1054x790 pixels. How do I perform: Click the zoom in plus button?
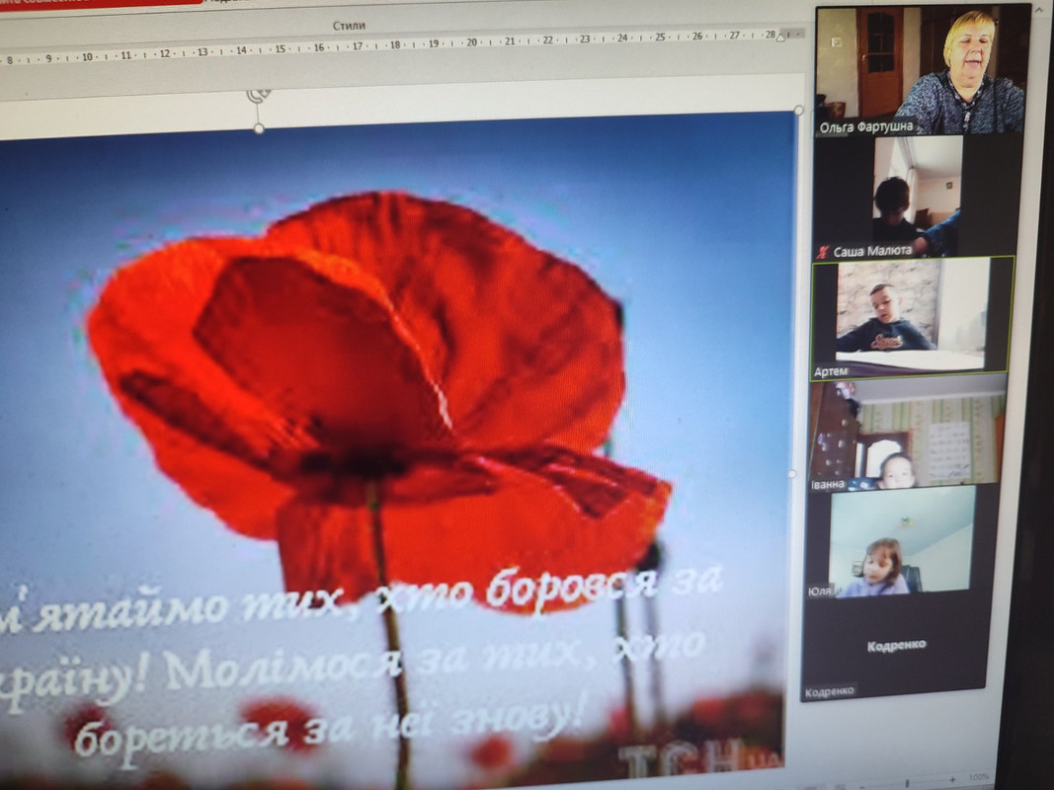coord(952,780)
